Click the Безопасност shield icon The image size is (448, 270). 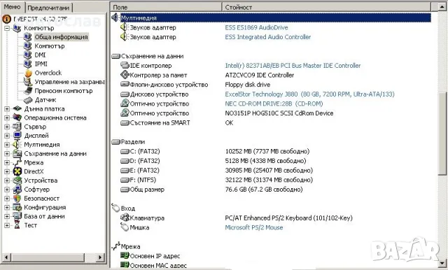[x=17, y=199]
